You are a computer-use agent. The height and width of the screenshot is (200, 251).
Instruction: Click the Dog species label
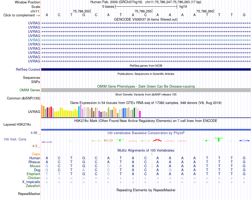(37, 170)
